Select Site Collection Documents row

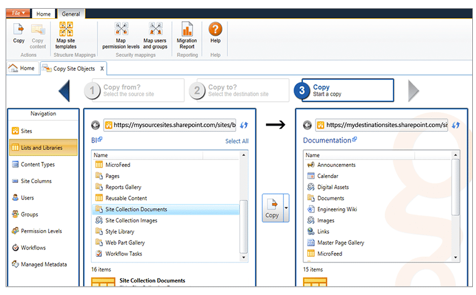pos(166,209)
